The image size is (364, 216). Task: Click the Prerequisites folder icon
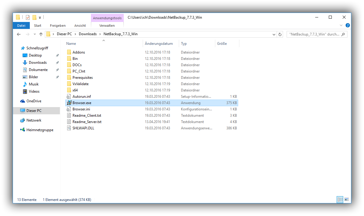coord(69,78)
